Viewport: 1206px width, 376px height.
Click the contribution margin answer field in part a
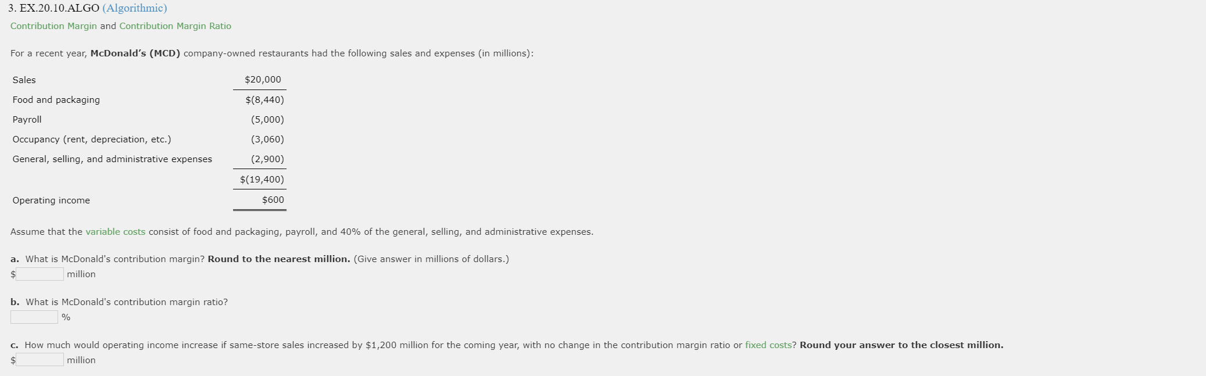[38, 274]
